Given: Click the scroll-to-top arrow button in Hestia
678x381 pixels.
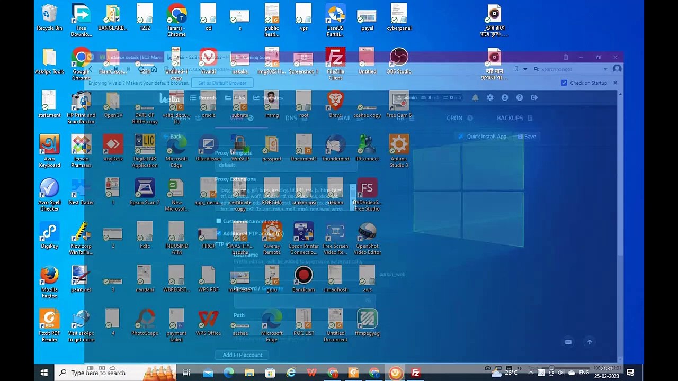Looking at the screenshot, I should coord(590,342).
